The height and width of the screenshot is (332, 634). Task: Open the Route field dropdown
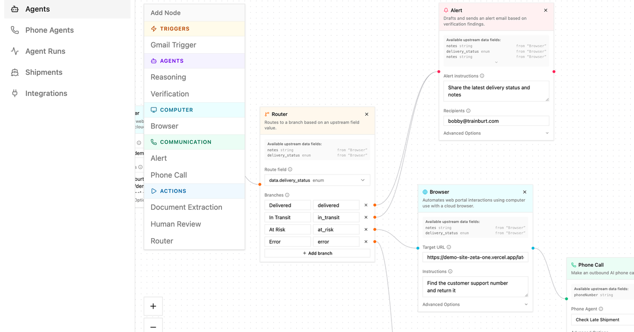coord(317,180)
